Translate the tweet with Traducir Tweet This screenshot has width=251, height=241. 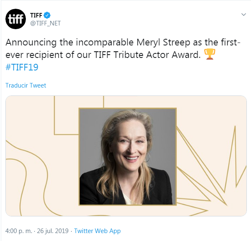point(25,85)
